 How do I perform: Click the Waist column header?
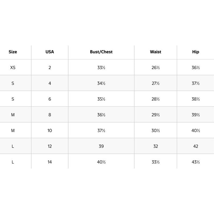[x=155, y=52]
